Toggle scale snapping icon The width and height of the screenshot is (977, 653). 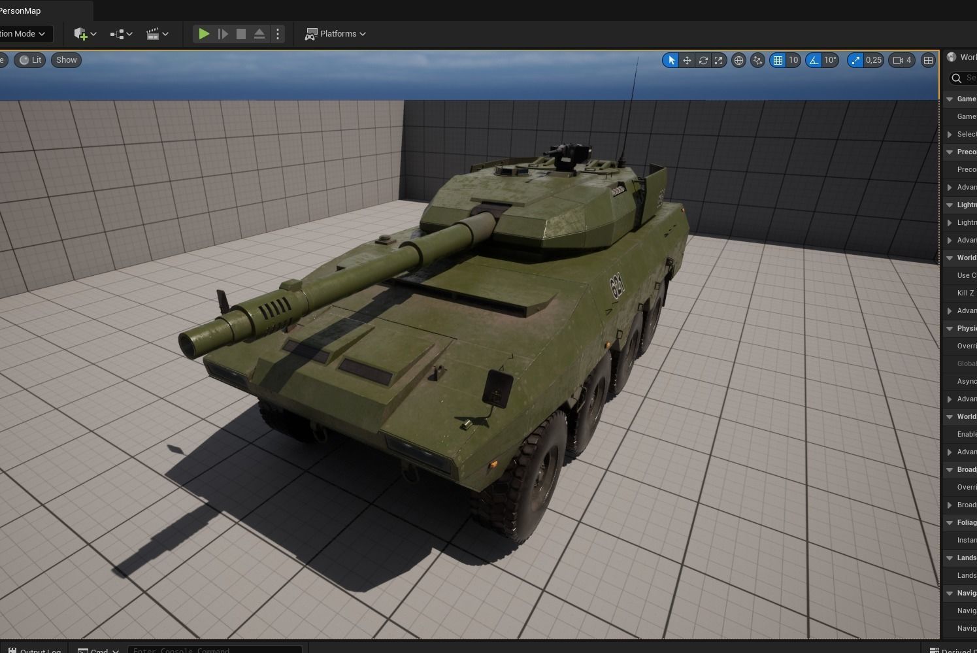[855, 60]
